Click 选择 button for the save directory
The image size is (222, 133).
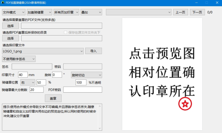pyautogui.click(x=10, y=38)
